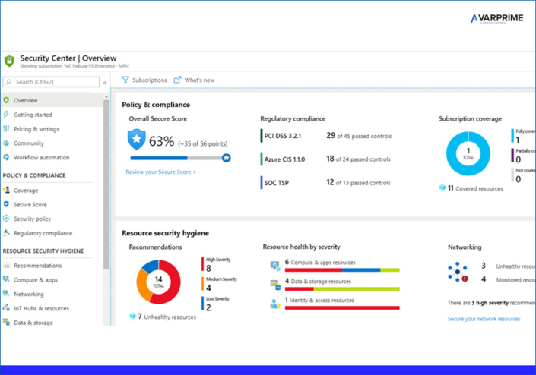This screenshot has width=536, height=375.
Task: Open the Azure CIS 1.1.0 compliance row
Action: pyautogui.click(x=325, y=159)
